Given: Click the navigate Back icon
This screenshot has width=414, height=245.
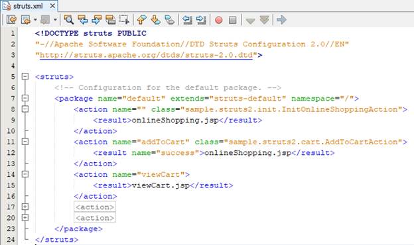Looking at the screenshot, I should pyautogui.click(x=26, y=20).
